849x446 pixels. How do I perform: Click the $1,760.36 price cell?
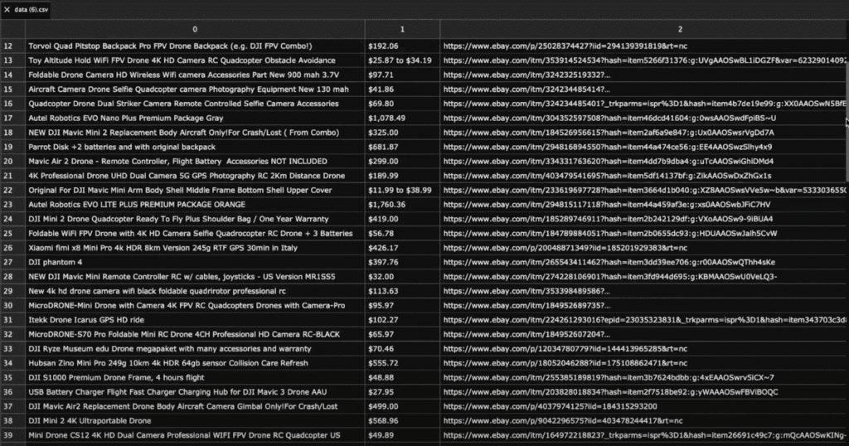pos(402,205)
